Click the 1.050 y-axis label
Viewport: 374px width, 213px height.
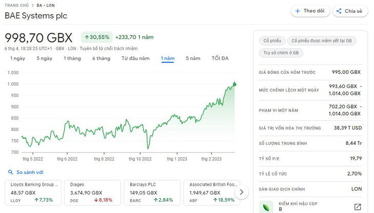tap(13, 73)
